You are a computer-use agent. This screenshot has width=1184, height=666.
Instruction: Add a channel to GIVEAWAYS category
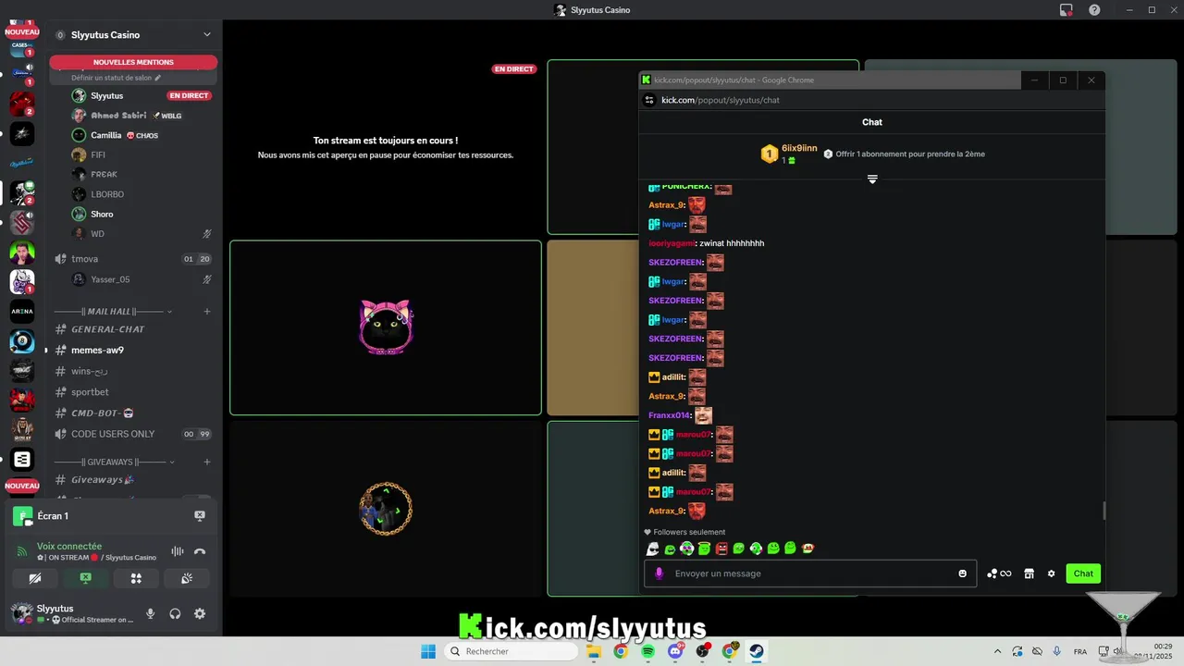pyautogui.click(x=207, y=462)
